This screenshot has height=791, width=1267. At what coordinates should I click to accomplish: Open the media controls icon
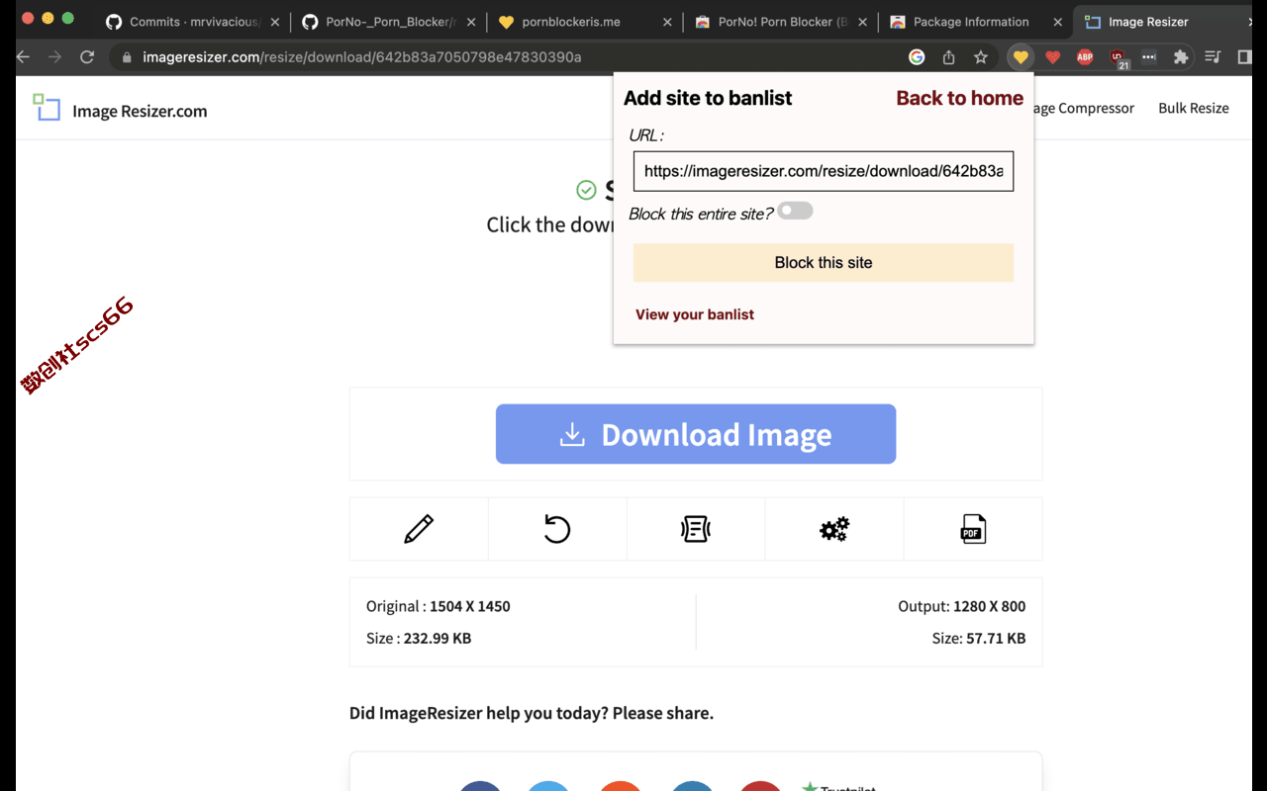click(1213, 57)
